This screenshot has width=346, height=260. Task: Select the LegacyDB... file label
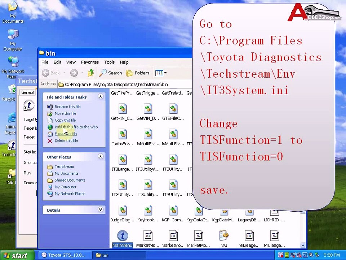(249, 220)
